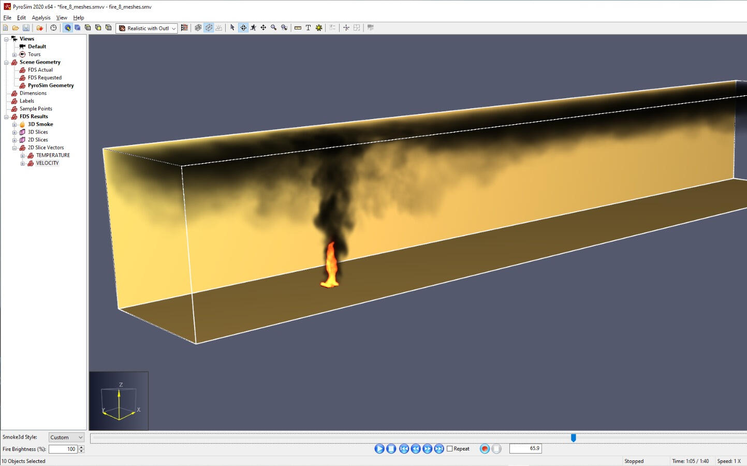Activate the walk navigation tool
The height and width of the screenshot is (466, 747).
(253, 28)
